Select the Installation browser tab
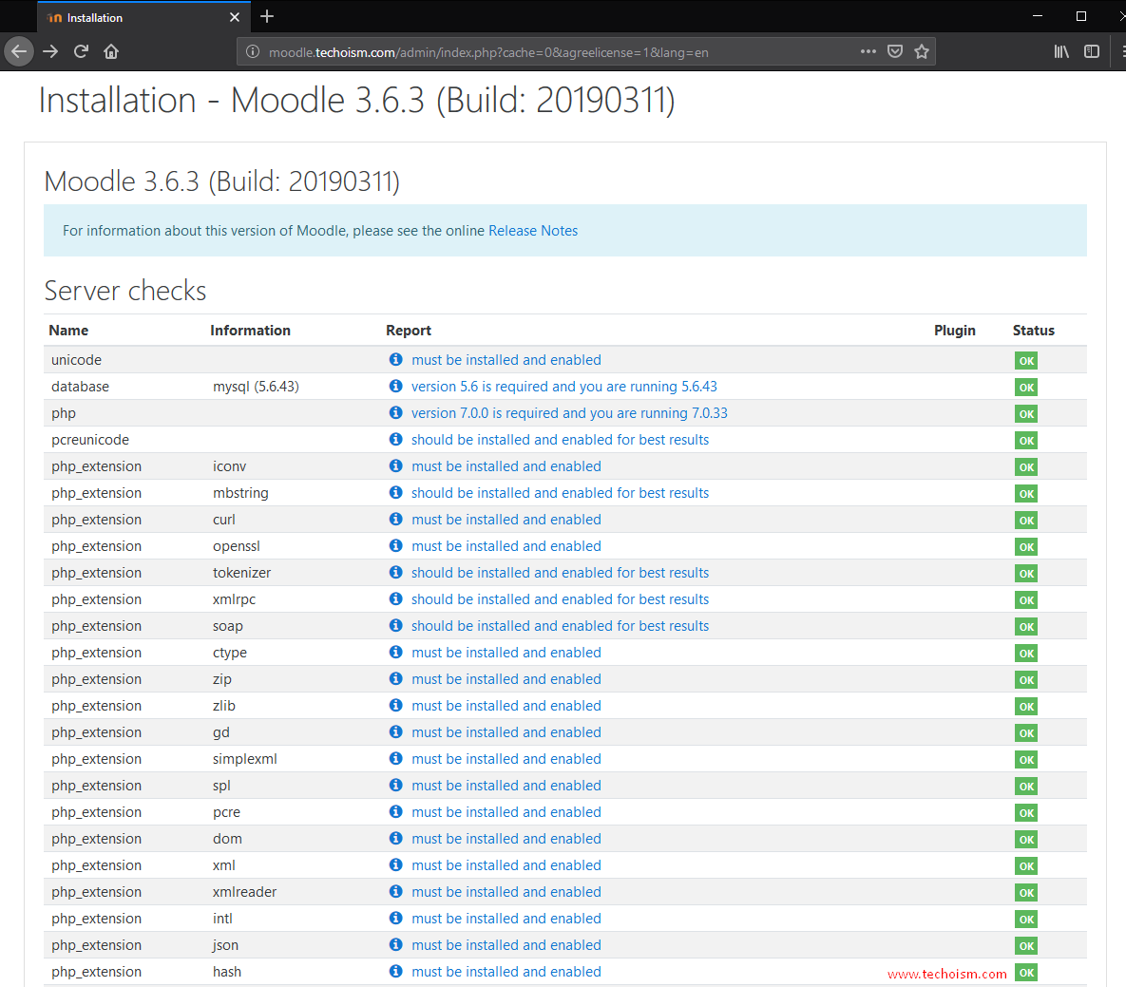This screenshot has width=1126, height=987. click(143, 17)
